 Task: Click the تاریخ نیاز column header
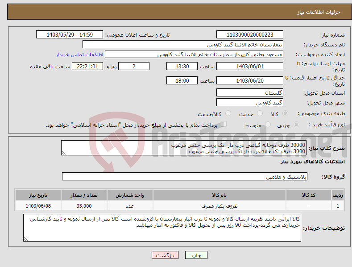point(38,195)
